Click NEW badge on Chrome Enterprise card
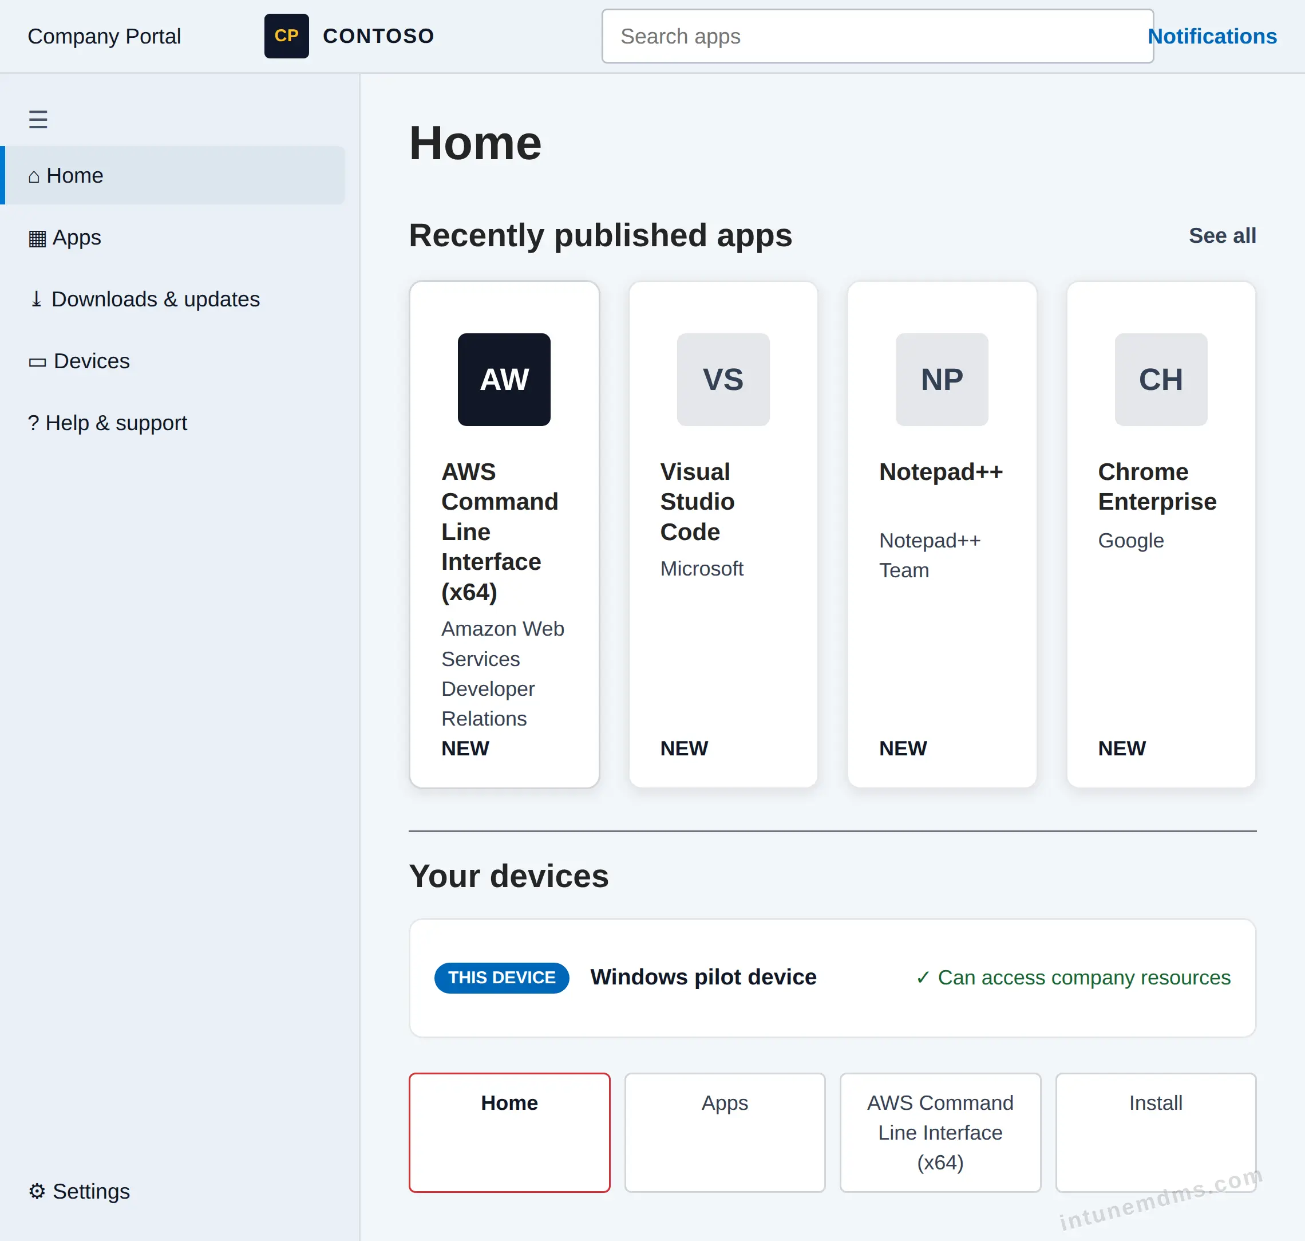 1121,748
